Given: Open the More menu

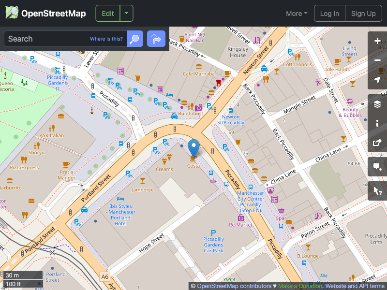Looking at the screenshot, I should (296, 13).
